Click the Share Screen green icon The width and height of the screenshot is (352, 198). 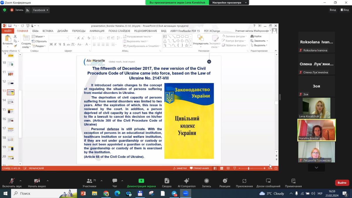click(x=141, y=181)
